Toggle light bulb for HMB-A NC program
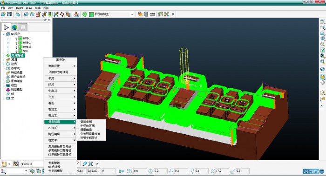This screenshot has height=176, width=326. coord(16,47)
